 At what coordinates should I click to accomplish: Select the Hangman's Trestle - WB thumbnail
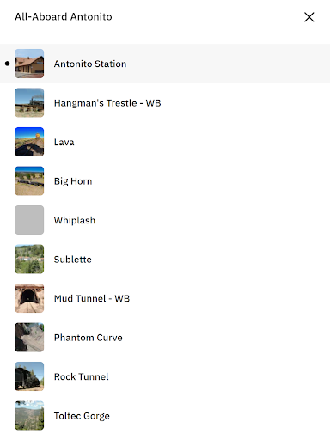[x=29, y=102]
